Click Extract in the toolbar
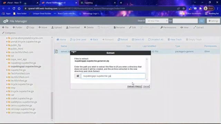 point(199,28)
